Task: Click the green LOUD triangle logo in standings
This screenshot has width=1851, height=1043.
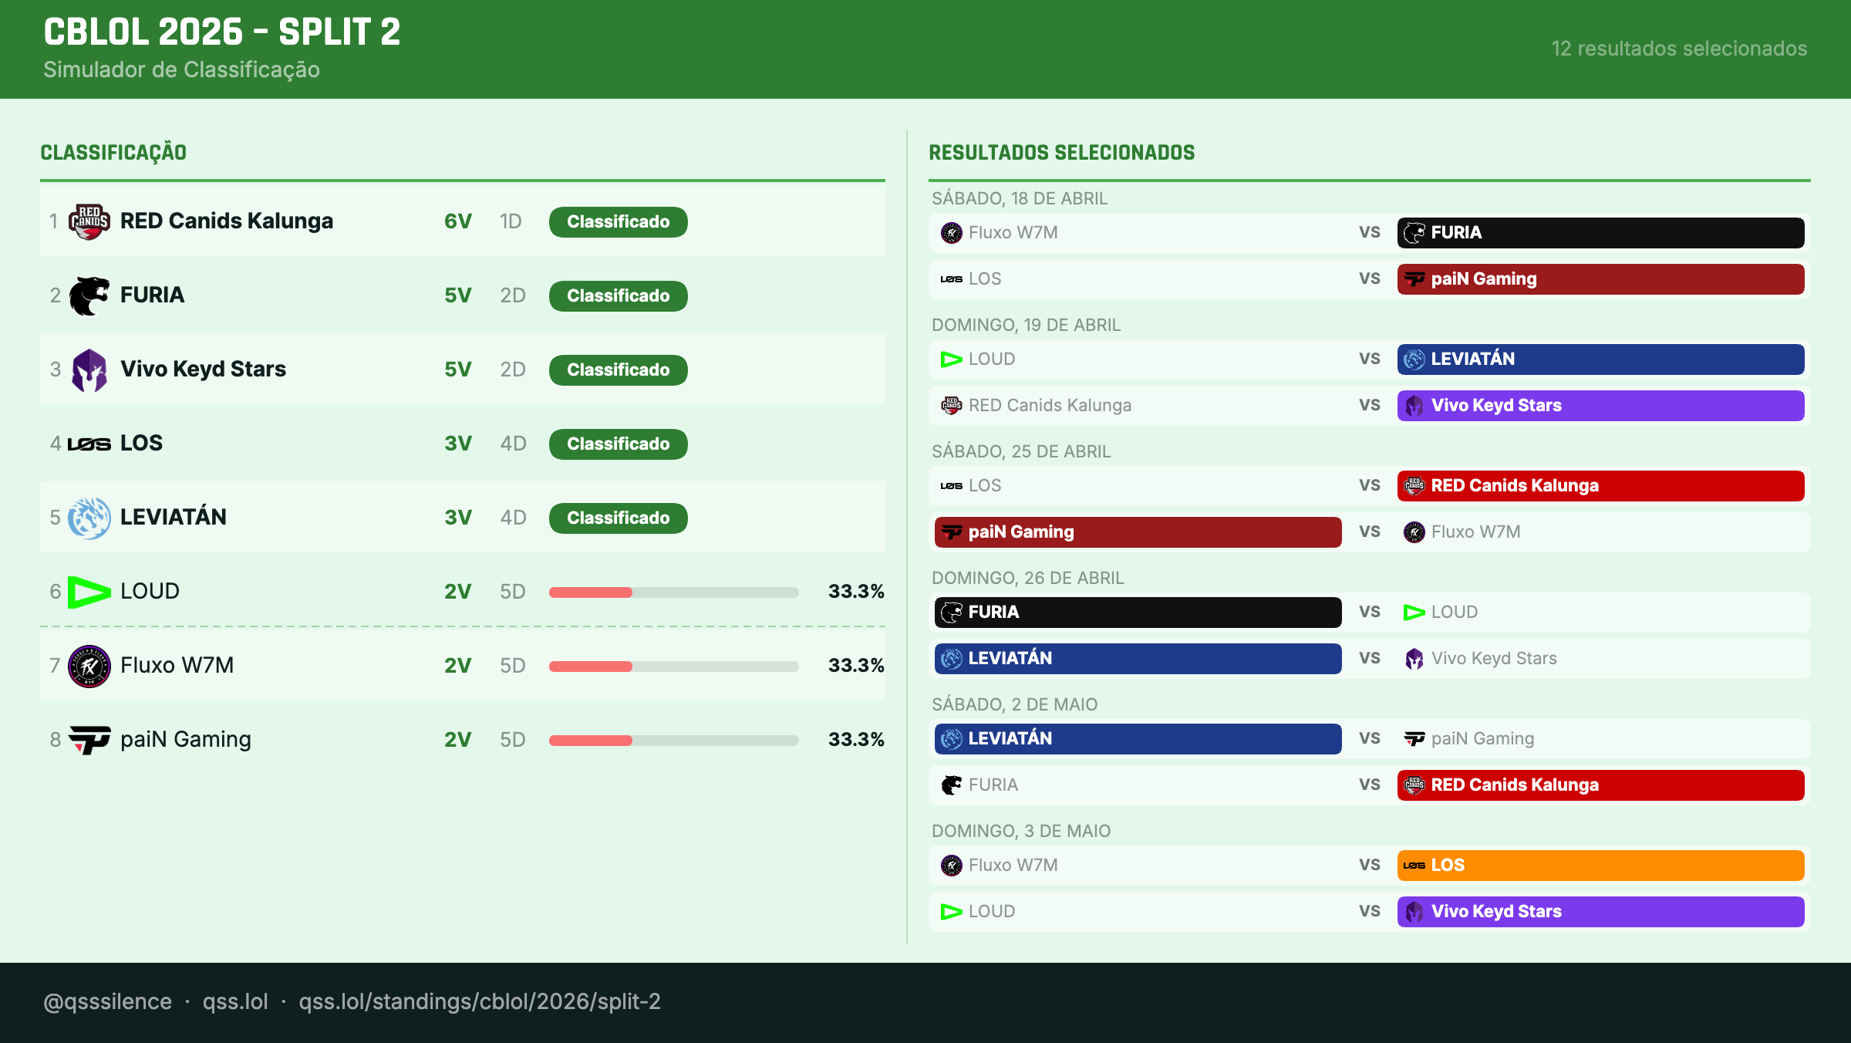Action: click(89, 592)
